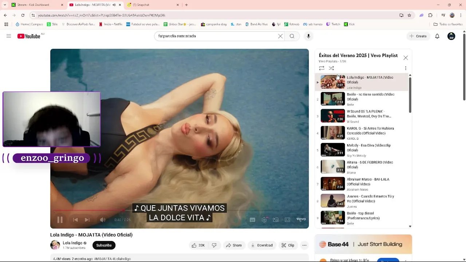Reload the page
Viewport: 466px width, 262px height.
(23, 15)
